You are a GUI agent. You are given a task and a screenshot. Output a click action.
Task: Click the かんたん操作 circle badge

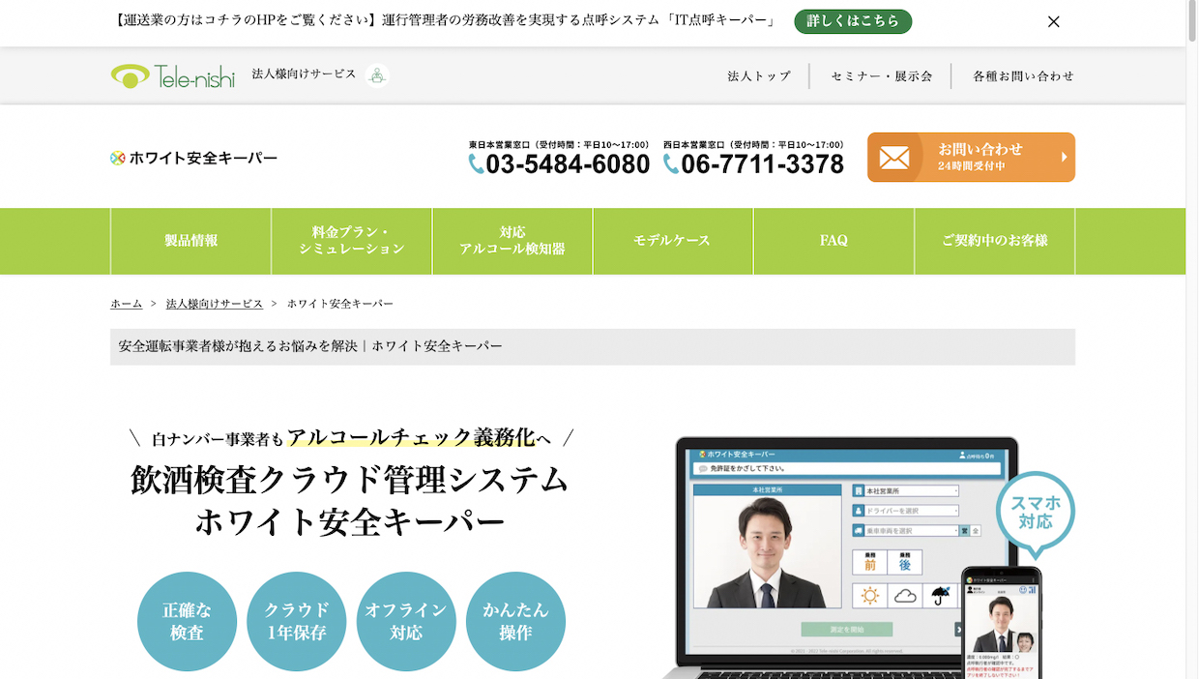pos(516,621)
